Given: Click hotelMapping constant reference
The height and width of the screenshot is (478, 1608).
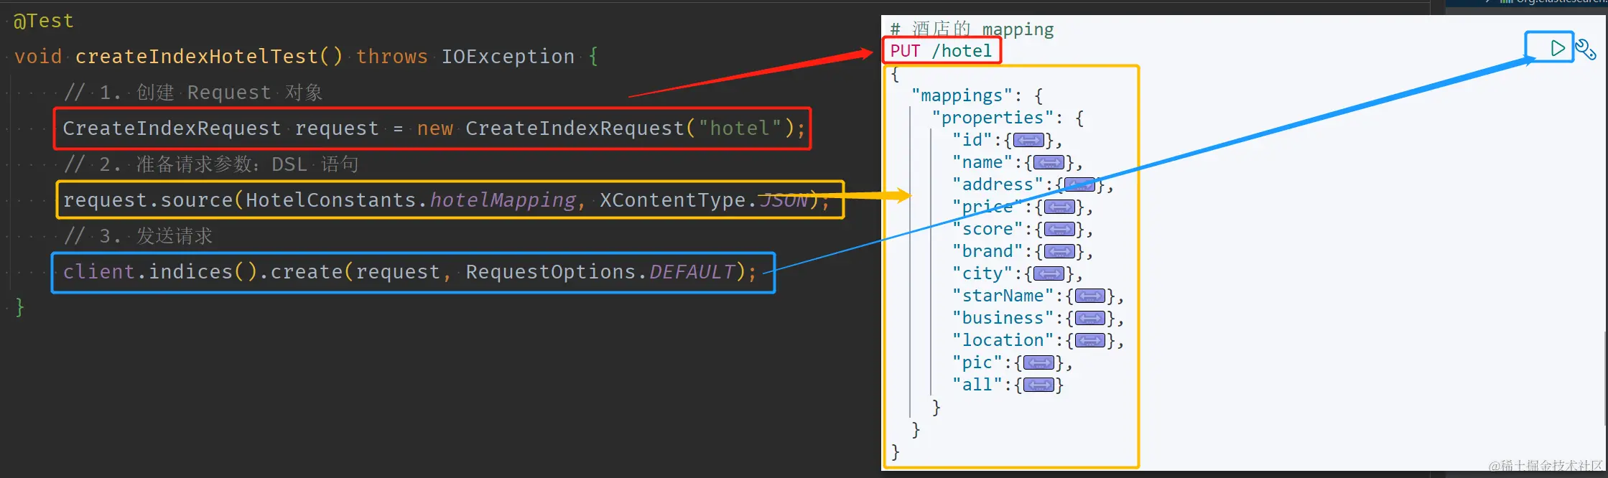Looking at the screenshot, I should pyautogui.click(x=503, y=200).
